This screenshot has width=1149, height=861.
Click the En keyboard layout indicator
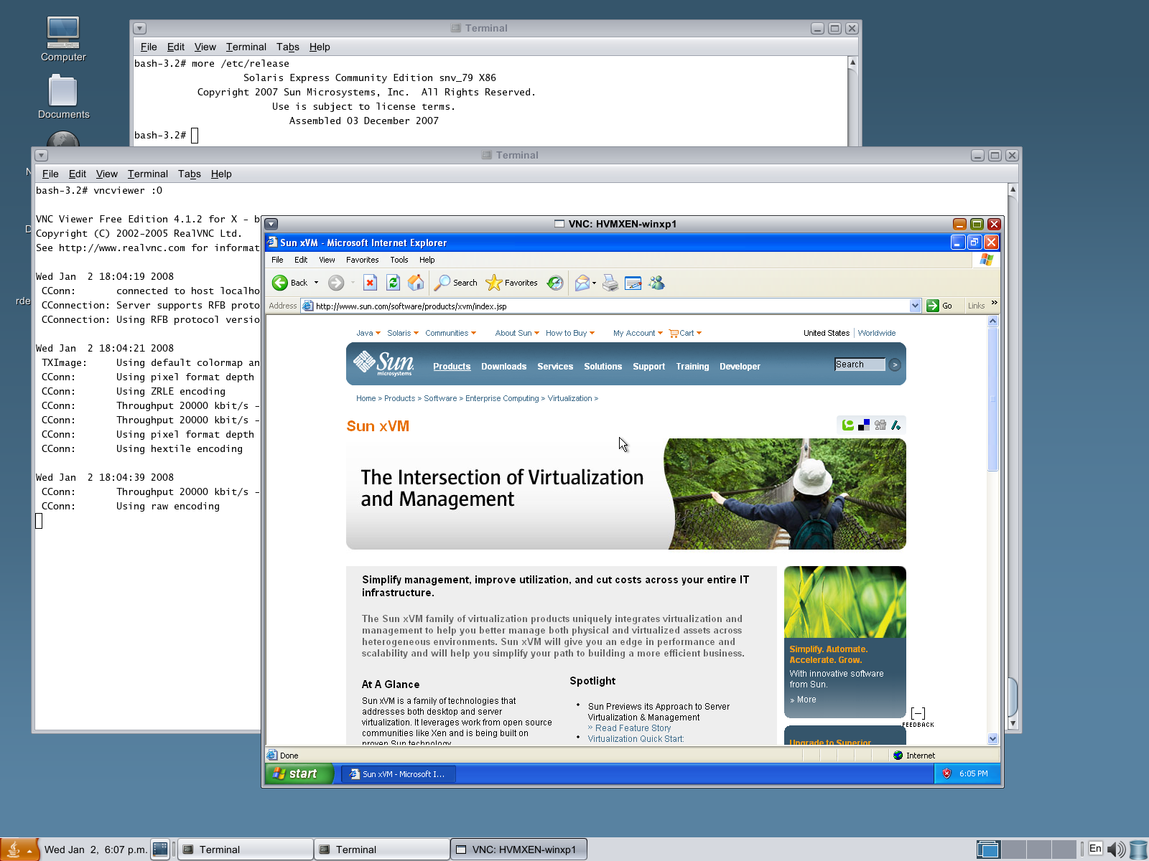pyautogui.click(x=1095, y=849)
